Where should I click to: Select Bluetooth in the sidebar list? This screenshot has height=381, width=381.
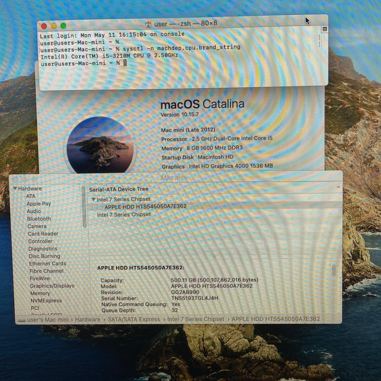(x=39, y=219)
